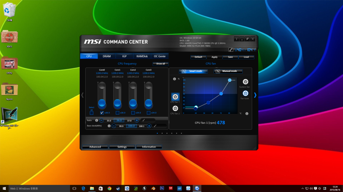Open info icon next to °C axis label
The image size is (343, 192).
pos(247,113)
